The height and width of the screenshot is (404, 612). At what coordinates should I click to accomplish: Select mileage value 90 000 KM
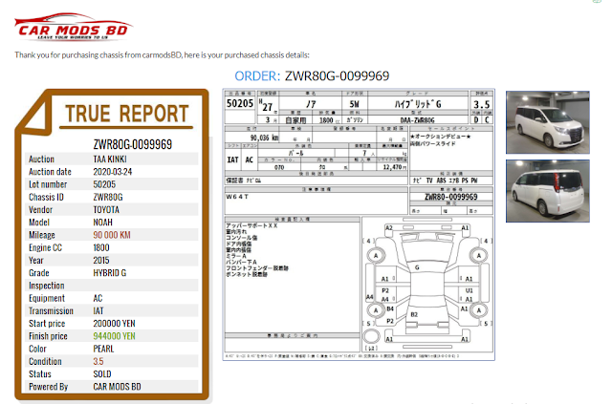[x=112, y=235]
